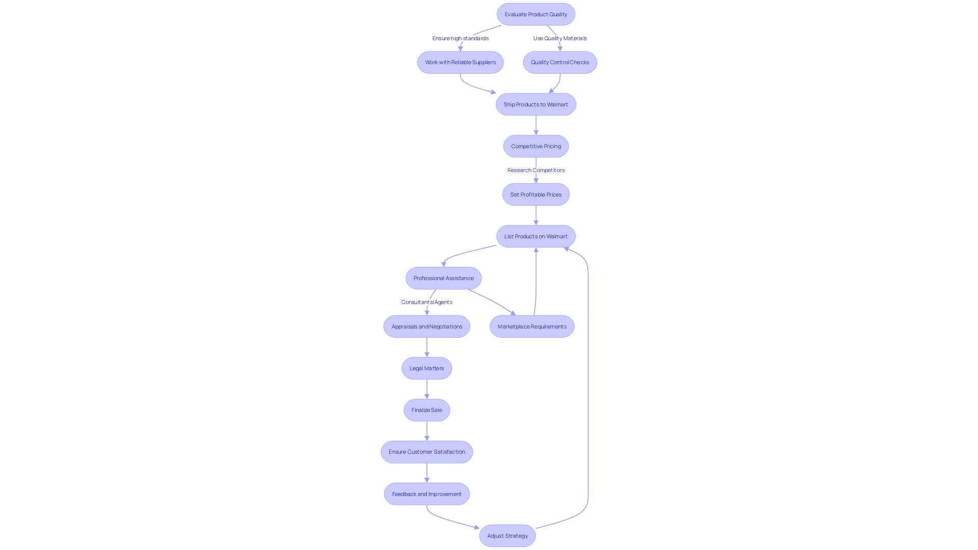Select the Finalize Sale node
The image size is (978, 550).
(x=426, y=409)
